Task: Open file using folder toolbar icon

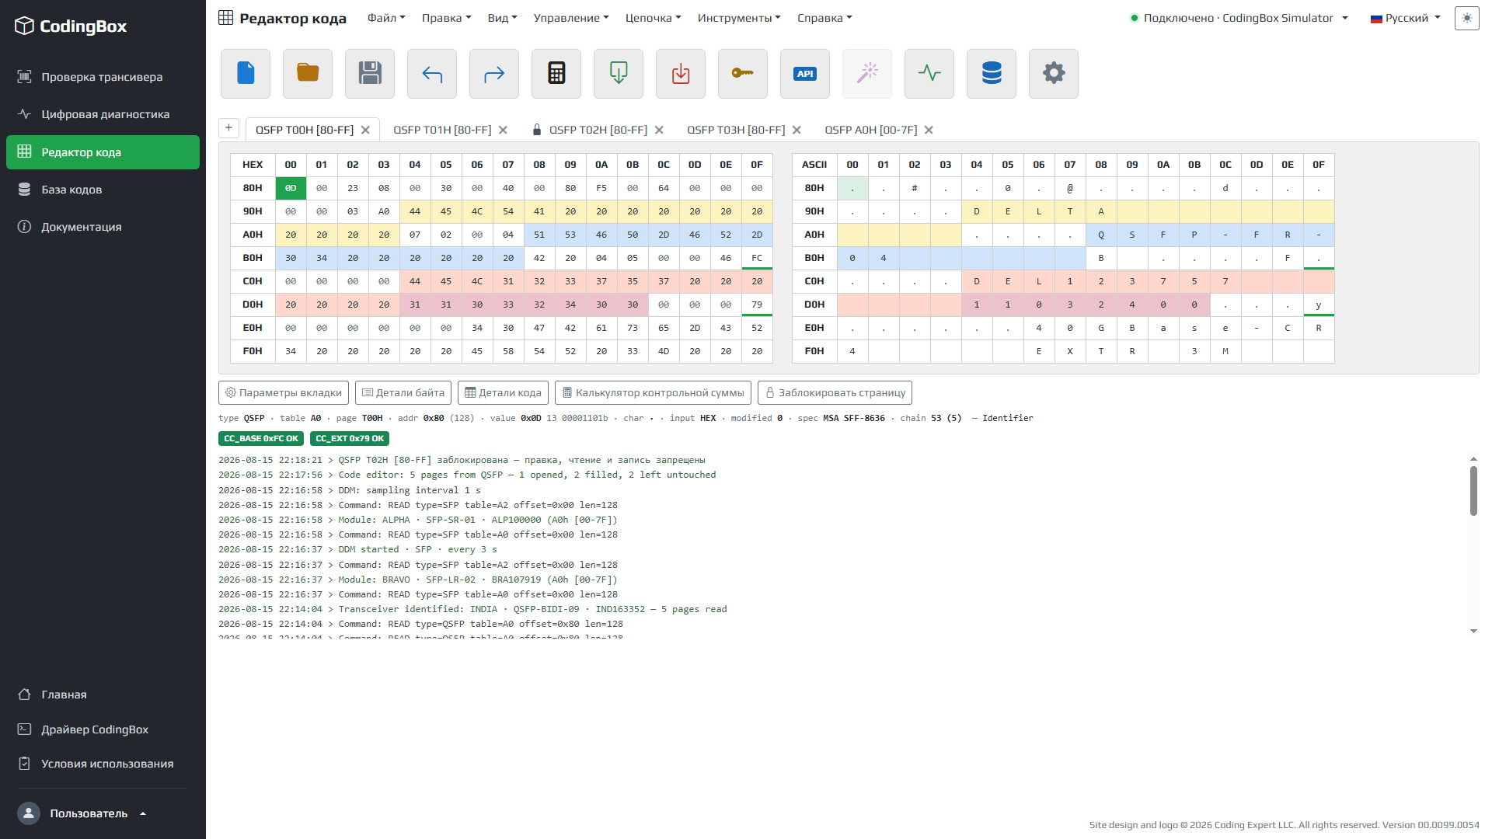Action: click(x=308, y=74)
